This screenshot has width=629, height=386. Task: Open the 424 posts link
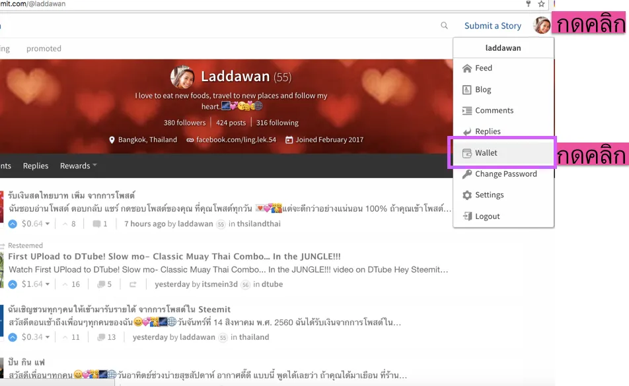[231, 123]
